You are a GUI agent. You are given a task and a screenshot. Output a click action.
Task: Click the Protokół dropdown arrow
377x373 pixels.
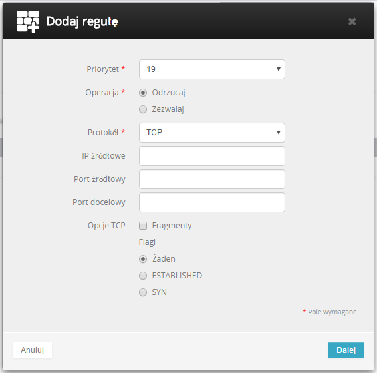[x=279, y=132]
